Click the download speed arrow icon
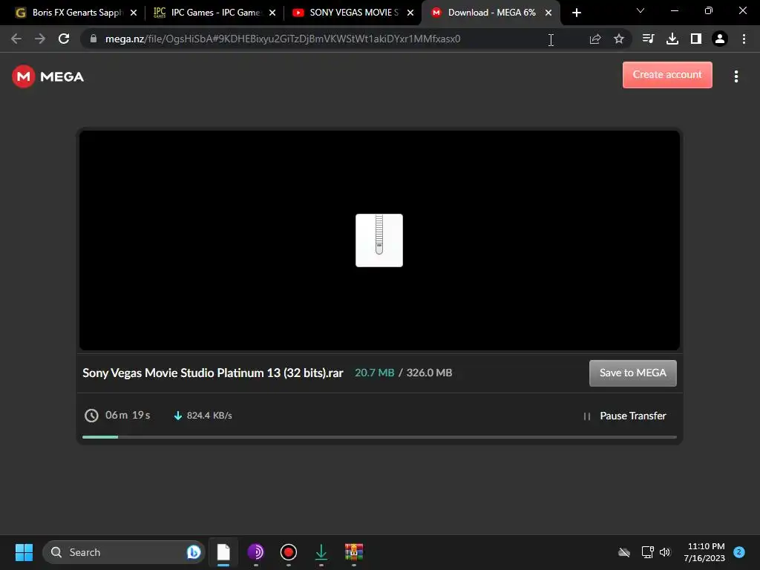The height and width of the screenshot is (570, 760). tap(178, 416)
